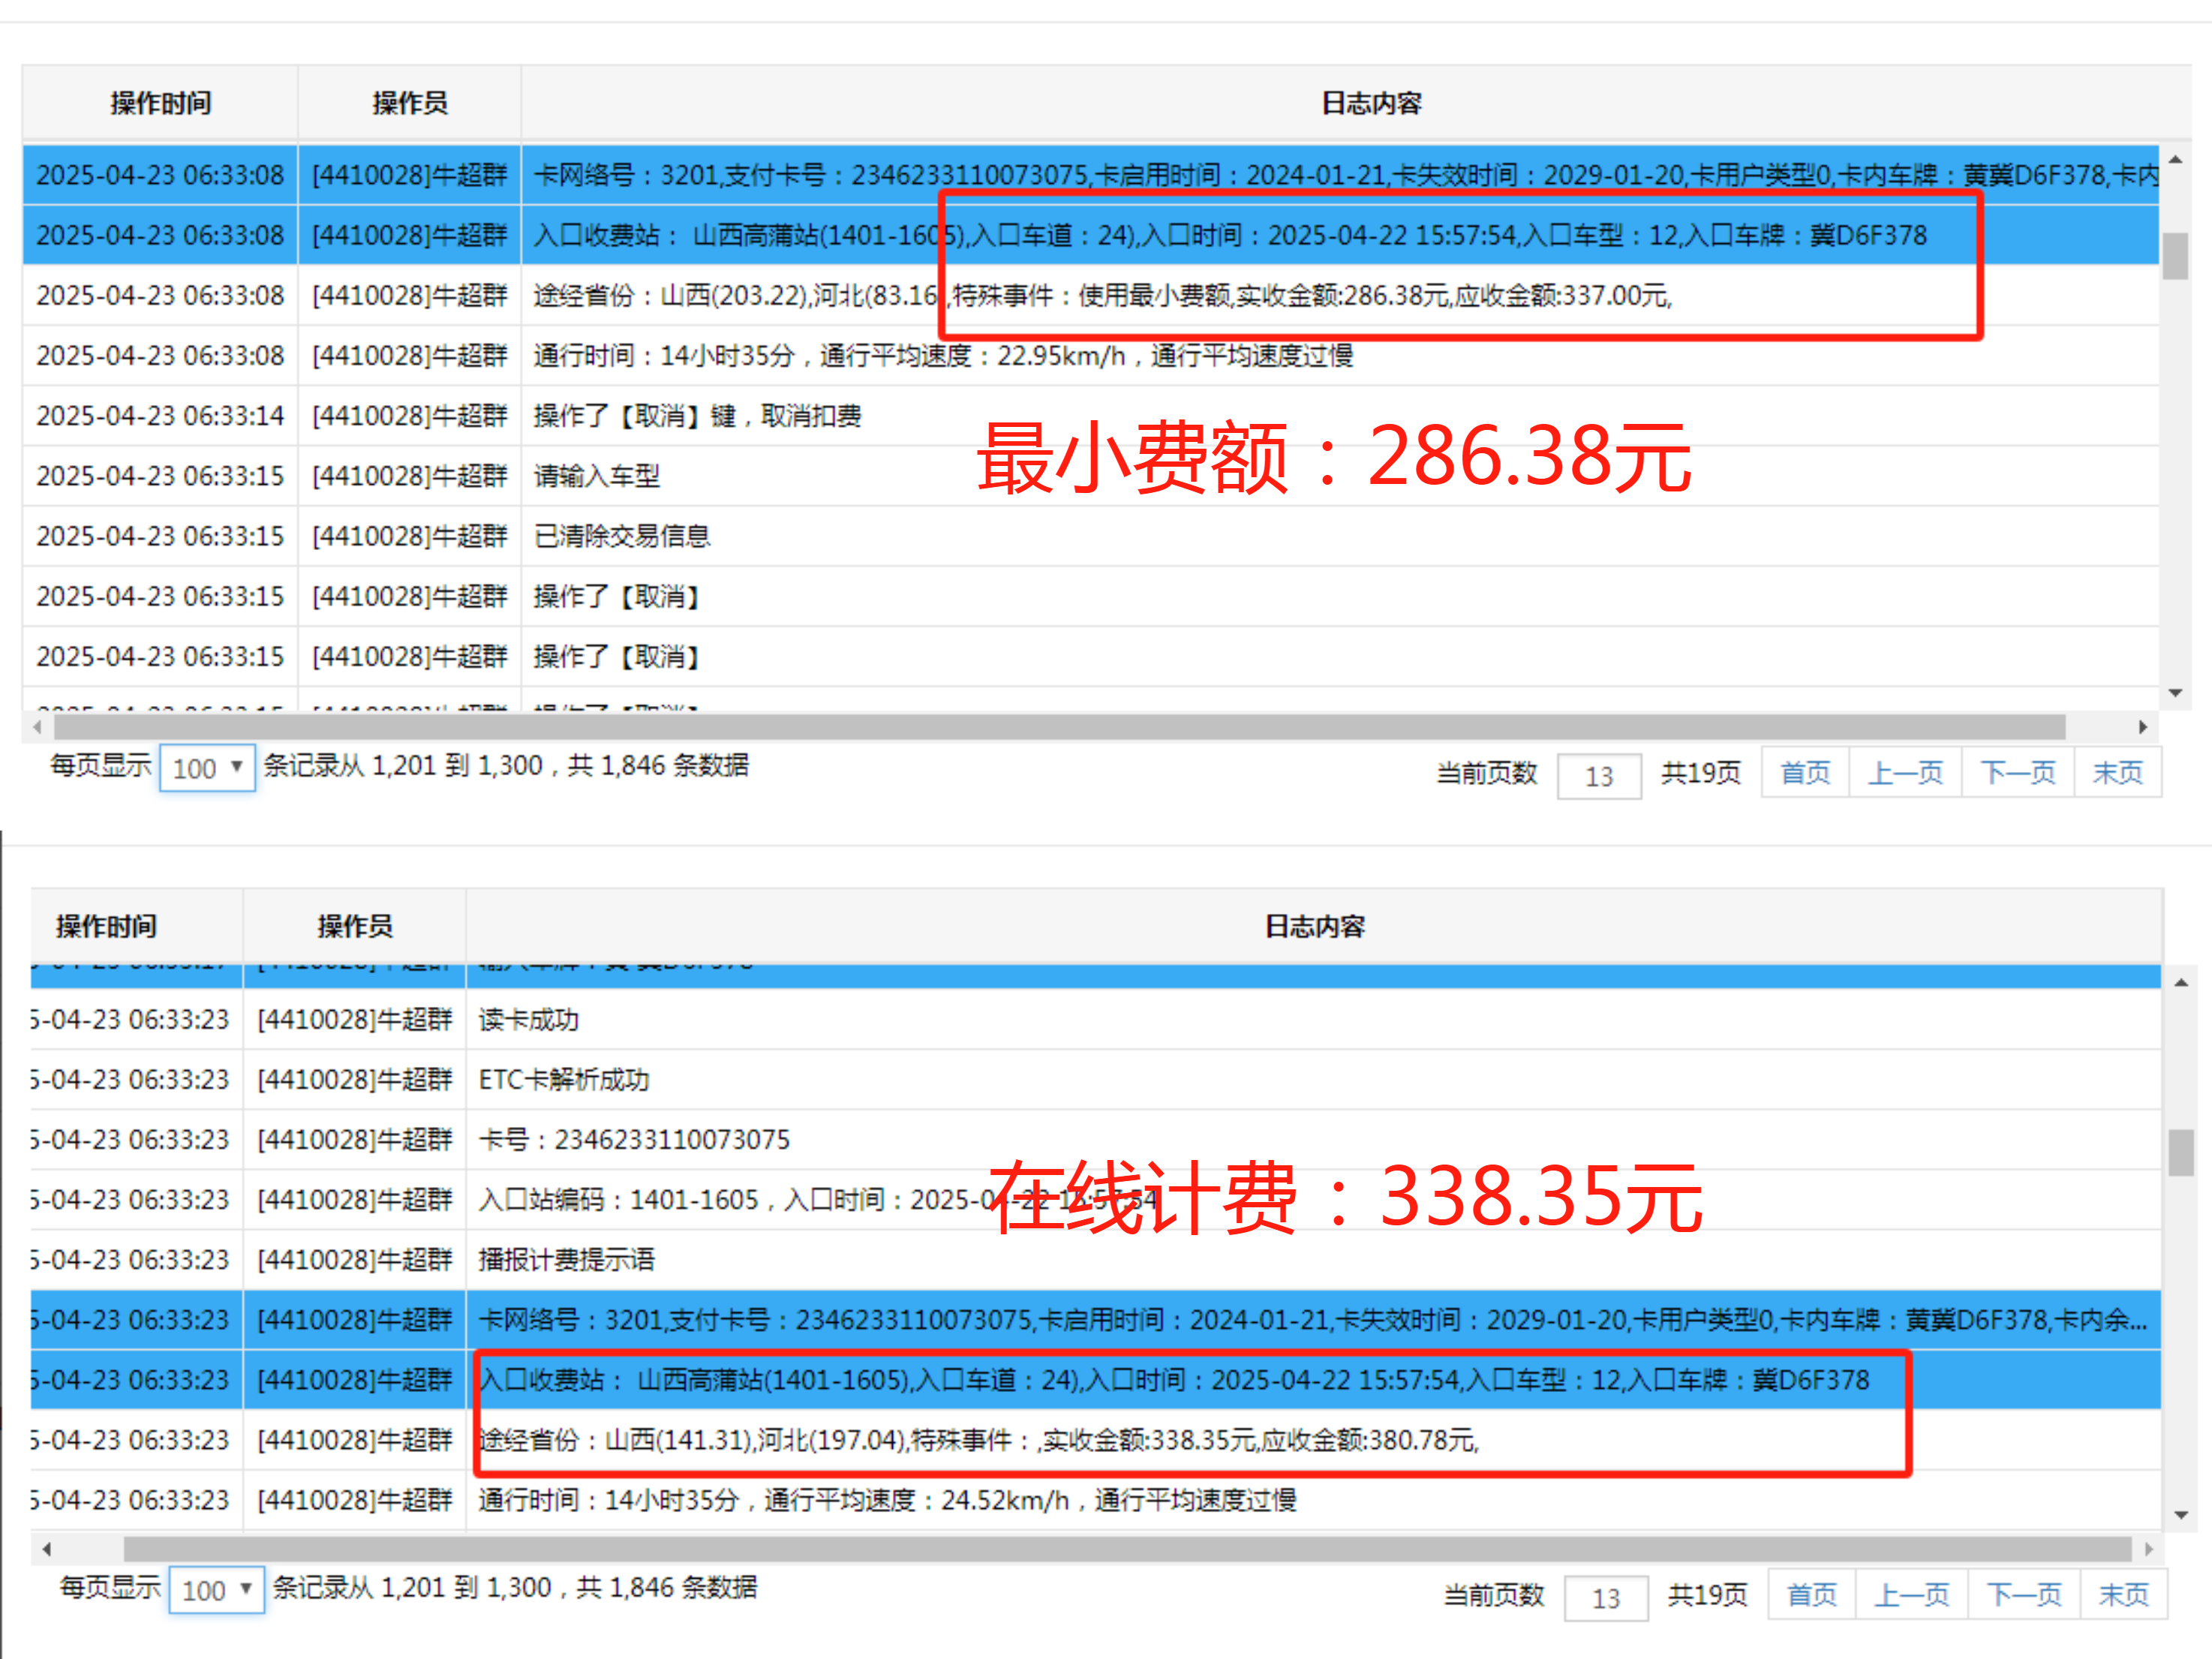Click the bottom table's vertical scrollbar thumb

pyautogui.click(x=2181, y=1153)
